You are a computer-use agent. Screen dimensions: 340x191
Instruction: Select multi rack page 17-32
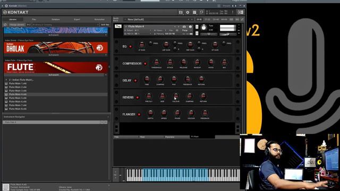[x=207, y=20]
